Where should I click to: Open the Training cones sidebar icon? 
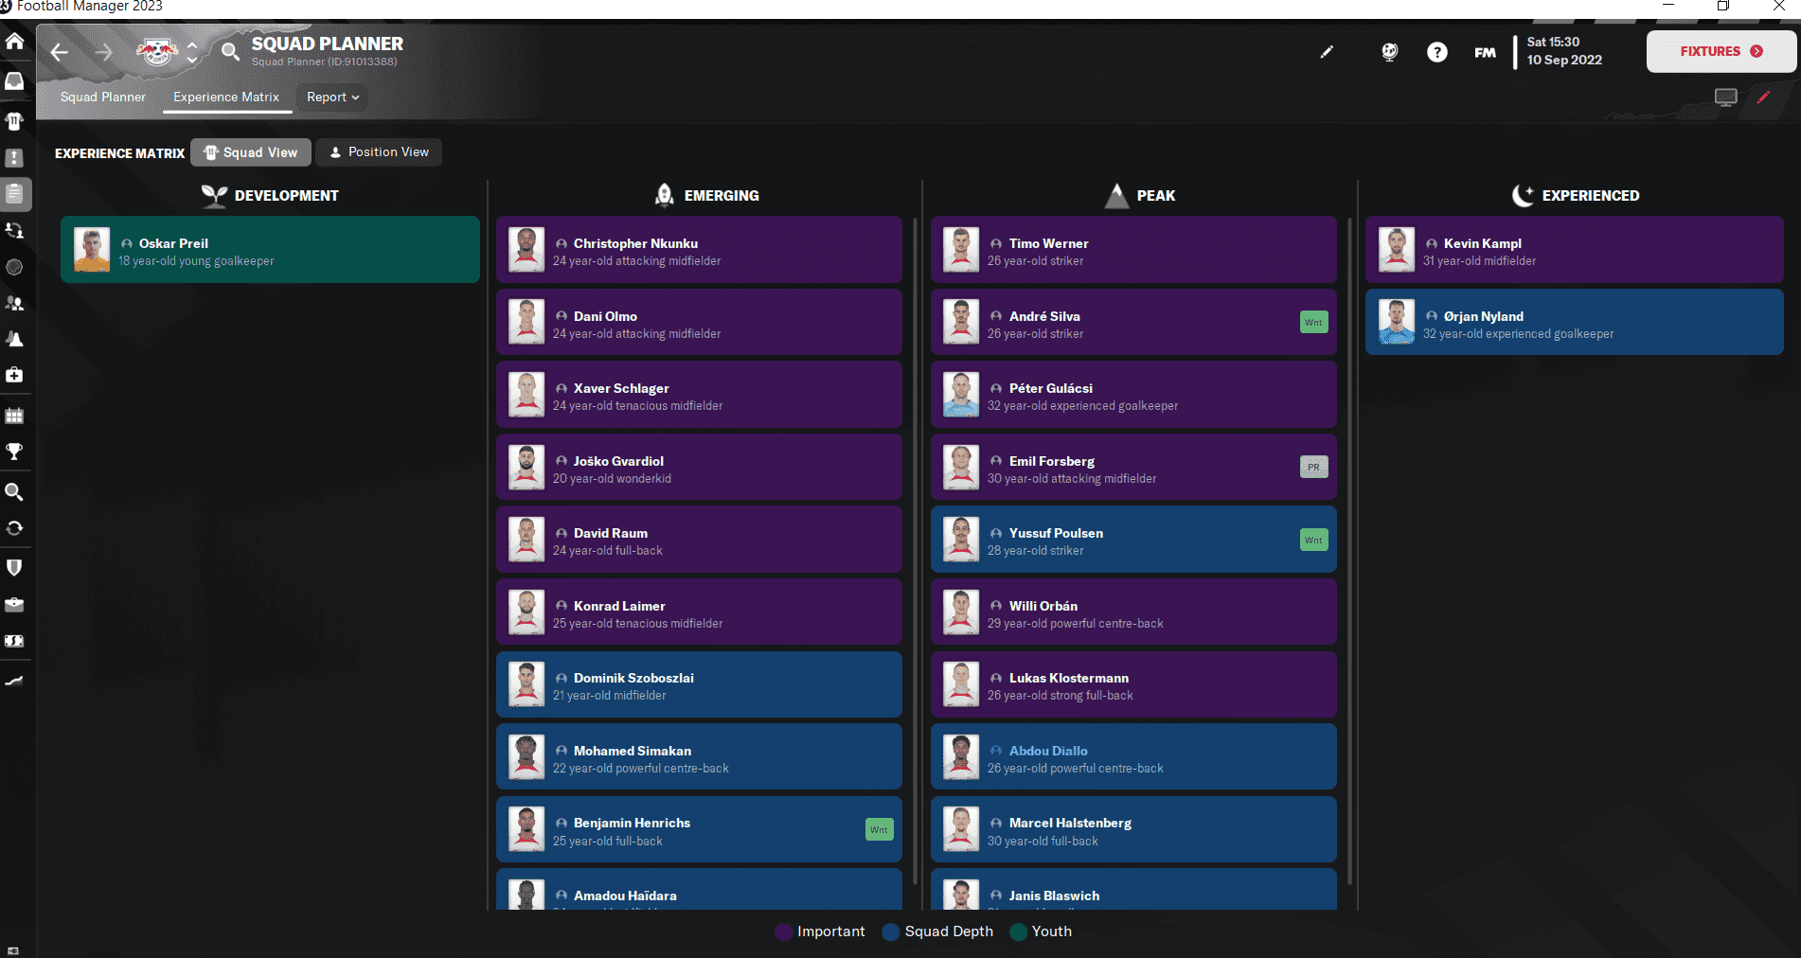(x=15, y=339)
